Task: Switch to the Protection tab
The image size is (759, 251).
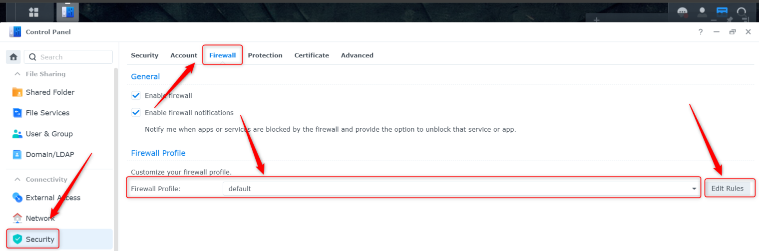Action: (265, 55)
